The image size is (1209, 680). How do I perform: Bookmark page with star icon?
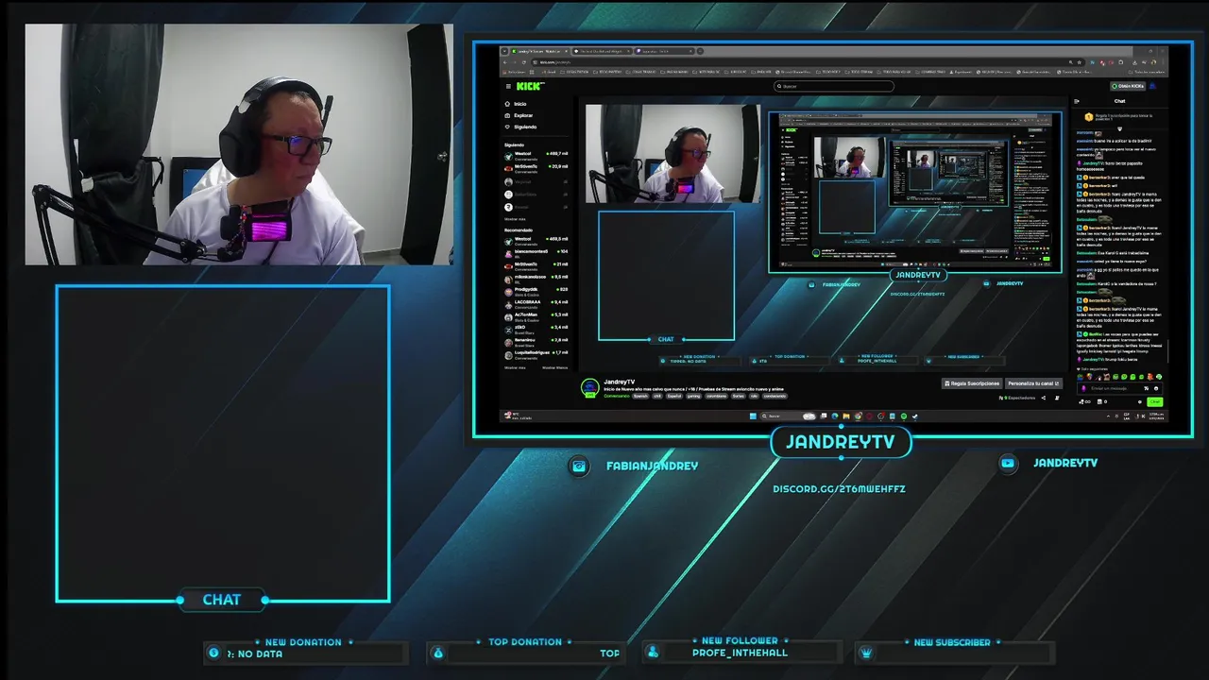(1080, 62)
